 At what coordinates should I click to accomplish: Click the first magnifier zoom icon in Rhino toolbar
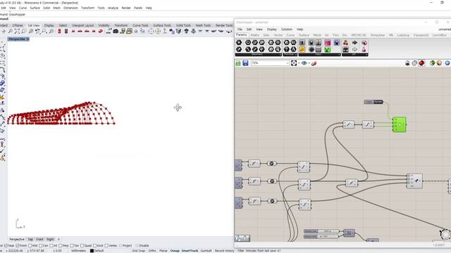click(x=11, y=31)
